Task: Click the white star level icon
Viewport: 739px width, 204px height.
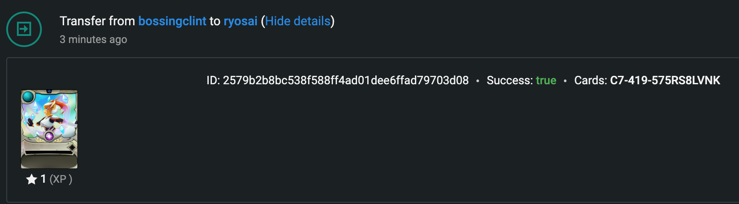Action: (31, 179)
